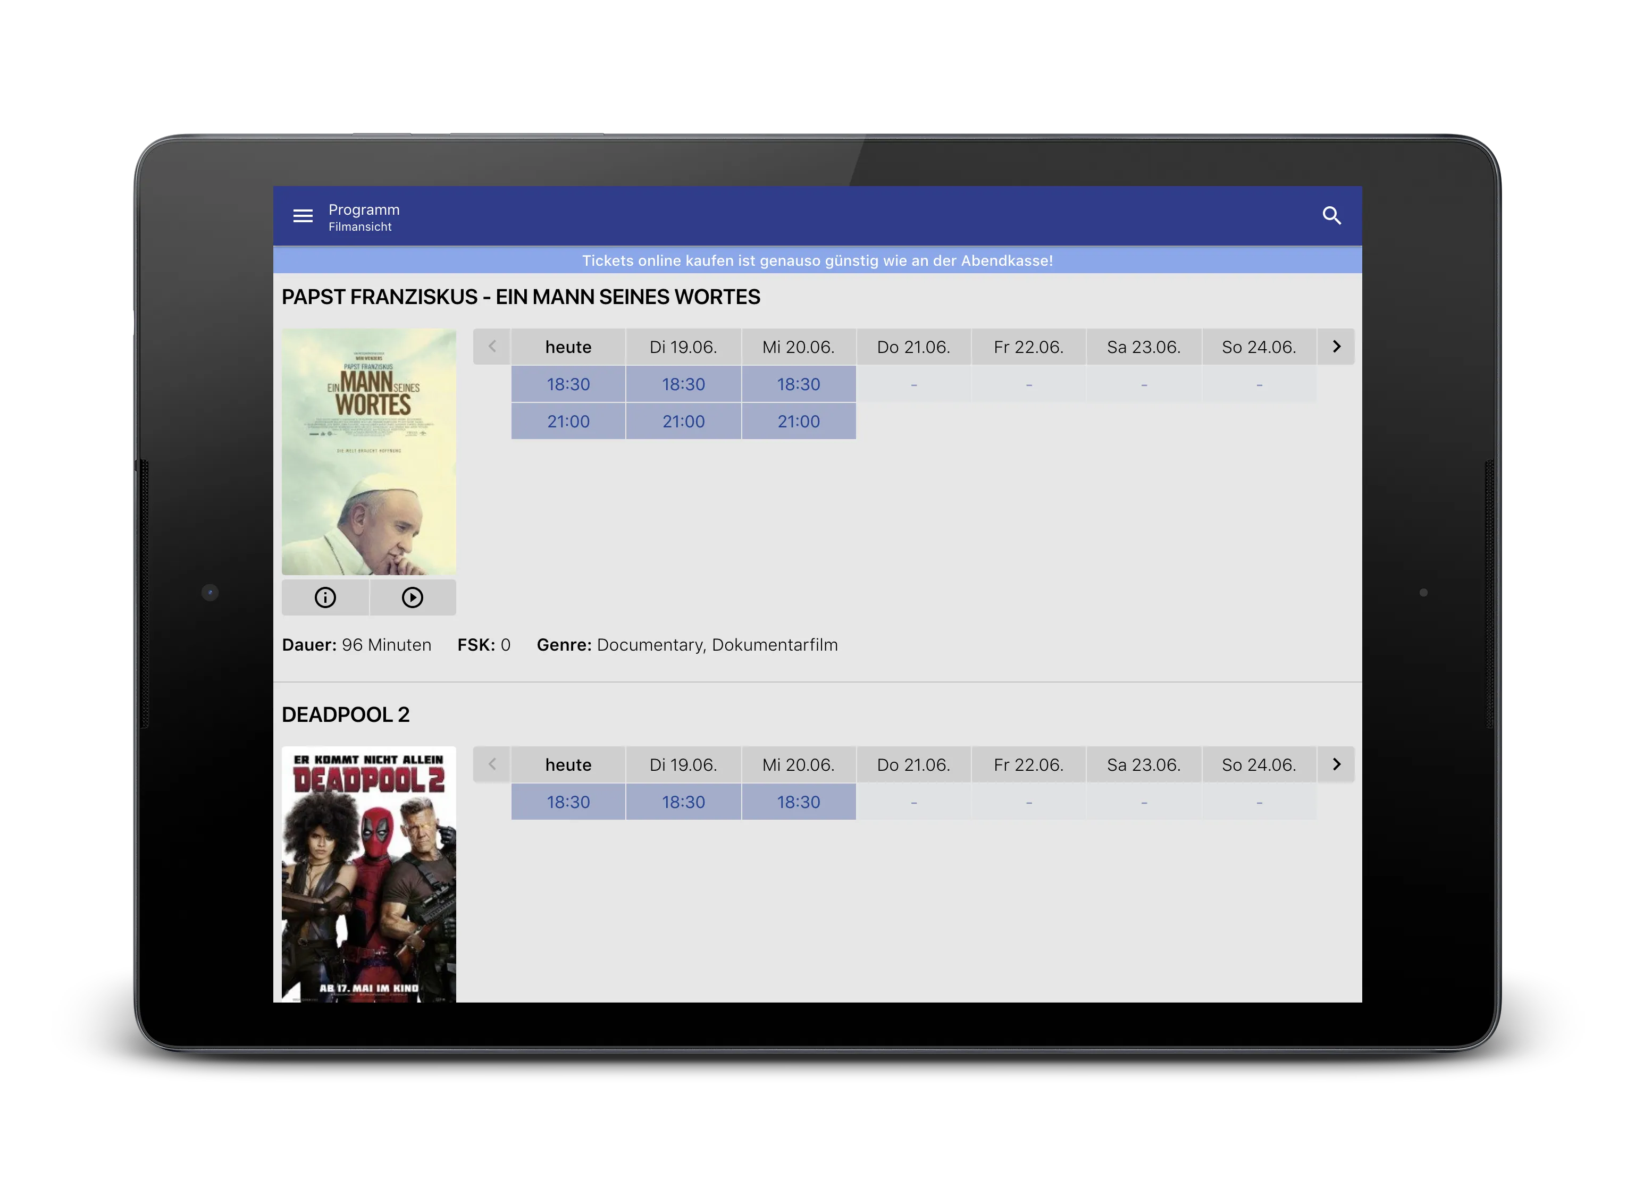
Task: Book Papst Franziskus Di 19.06. 18:30 showing
Action: tap(683, 384)
